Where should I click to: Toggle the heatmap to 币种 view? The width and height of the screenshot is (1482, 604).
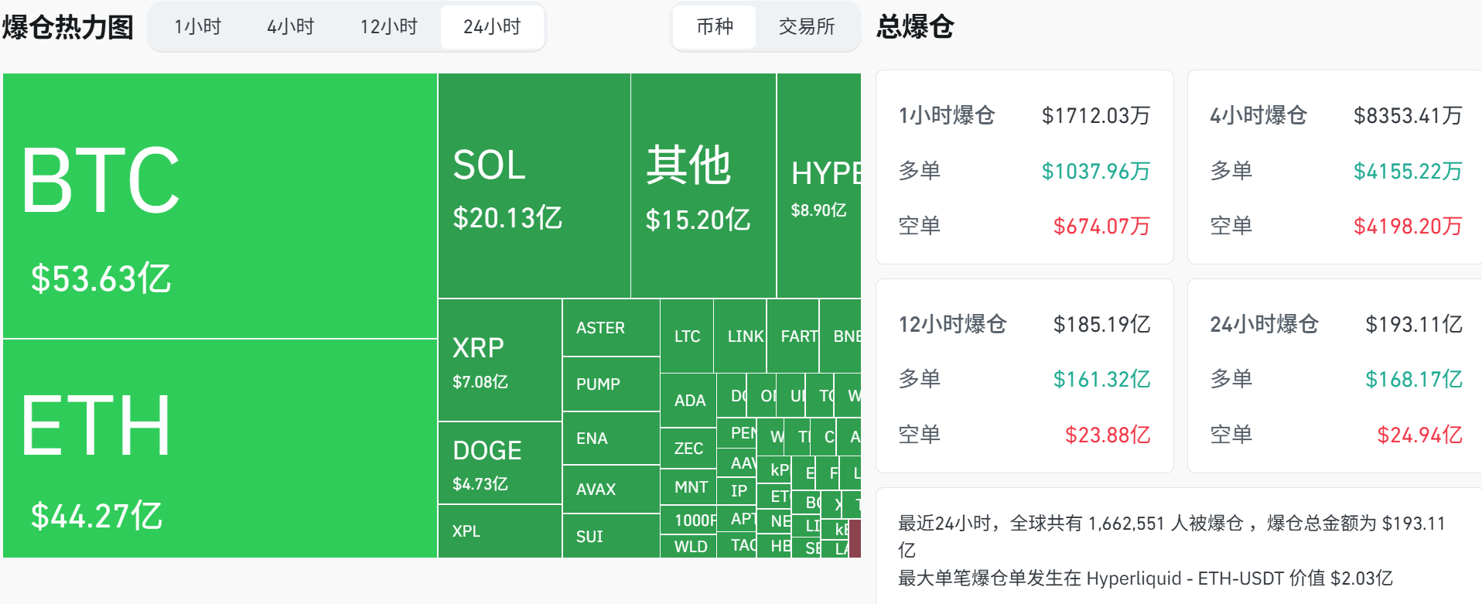[714, 27]
